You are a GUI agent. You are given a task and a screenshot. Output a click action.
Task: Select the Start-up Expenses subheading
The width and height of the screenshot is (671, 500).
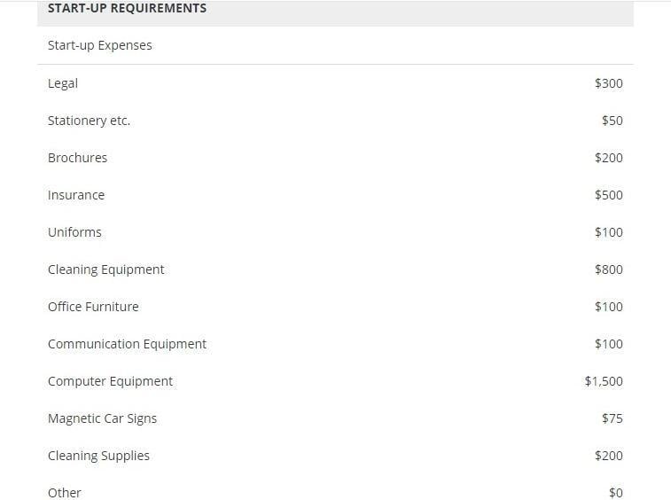(x=100, y=45)
